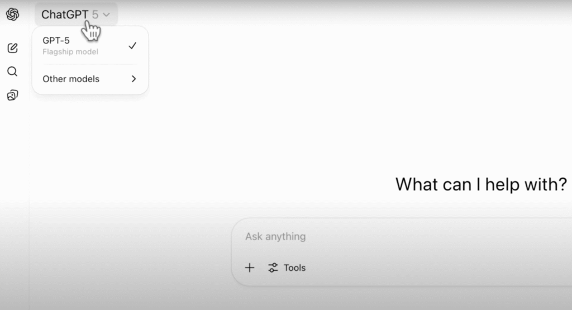572x310 pixels.
Task: Click the What can I help with heading
Action: click(481, 184)
